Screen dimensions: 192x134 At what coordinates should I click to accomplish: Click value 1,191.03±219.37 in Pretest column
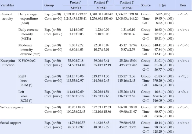pos(75,14)
